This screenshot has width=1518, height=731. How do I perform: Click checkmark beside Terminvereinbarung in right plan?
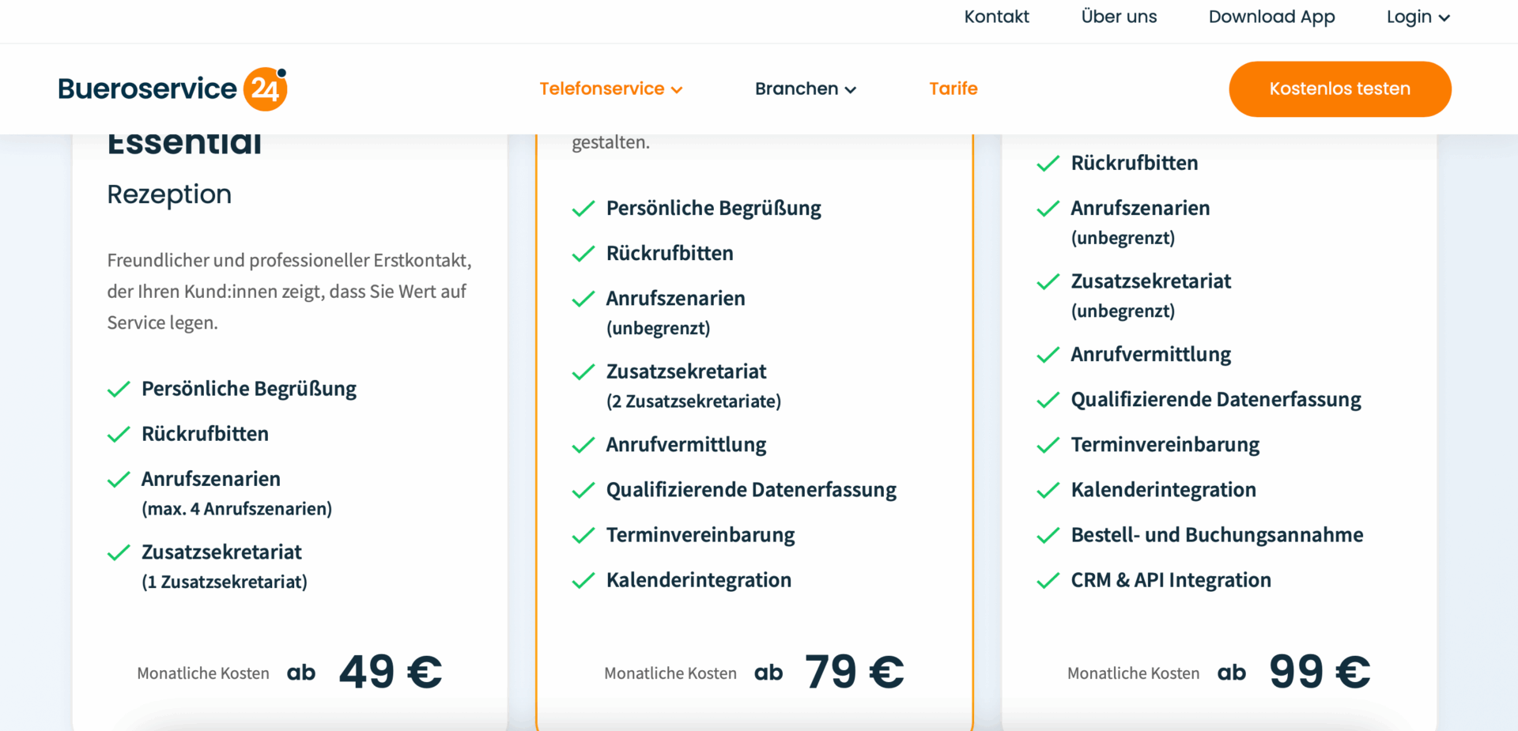coord(1048,446)
